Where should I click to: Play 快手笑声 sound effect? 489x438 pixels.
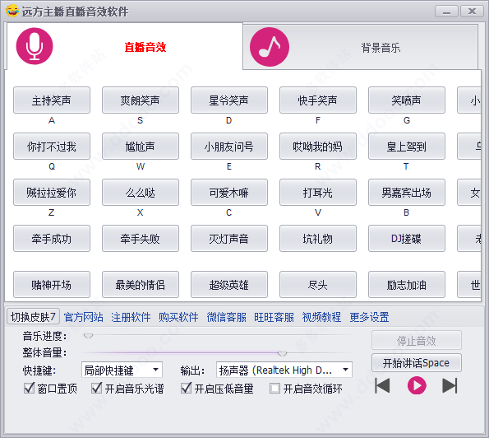click(x=318, y=100)
